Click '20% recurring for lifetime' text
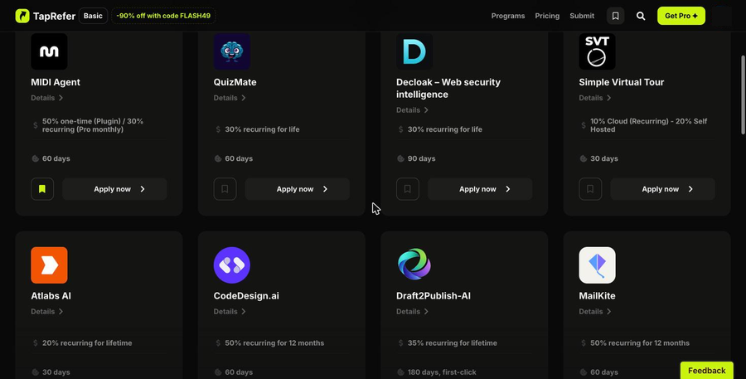Viewport: 746px width, 379px height. point(87,343)
